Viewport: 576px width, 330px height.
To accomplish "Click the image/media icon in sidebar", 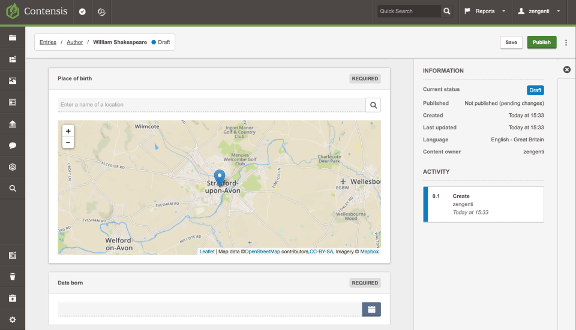I will click(x=13, y=81).
